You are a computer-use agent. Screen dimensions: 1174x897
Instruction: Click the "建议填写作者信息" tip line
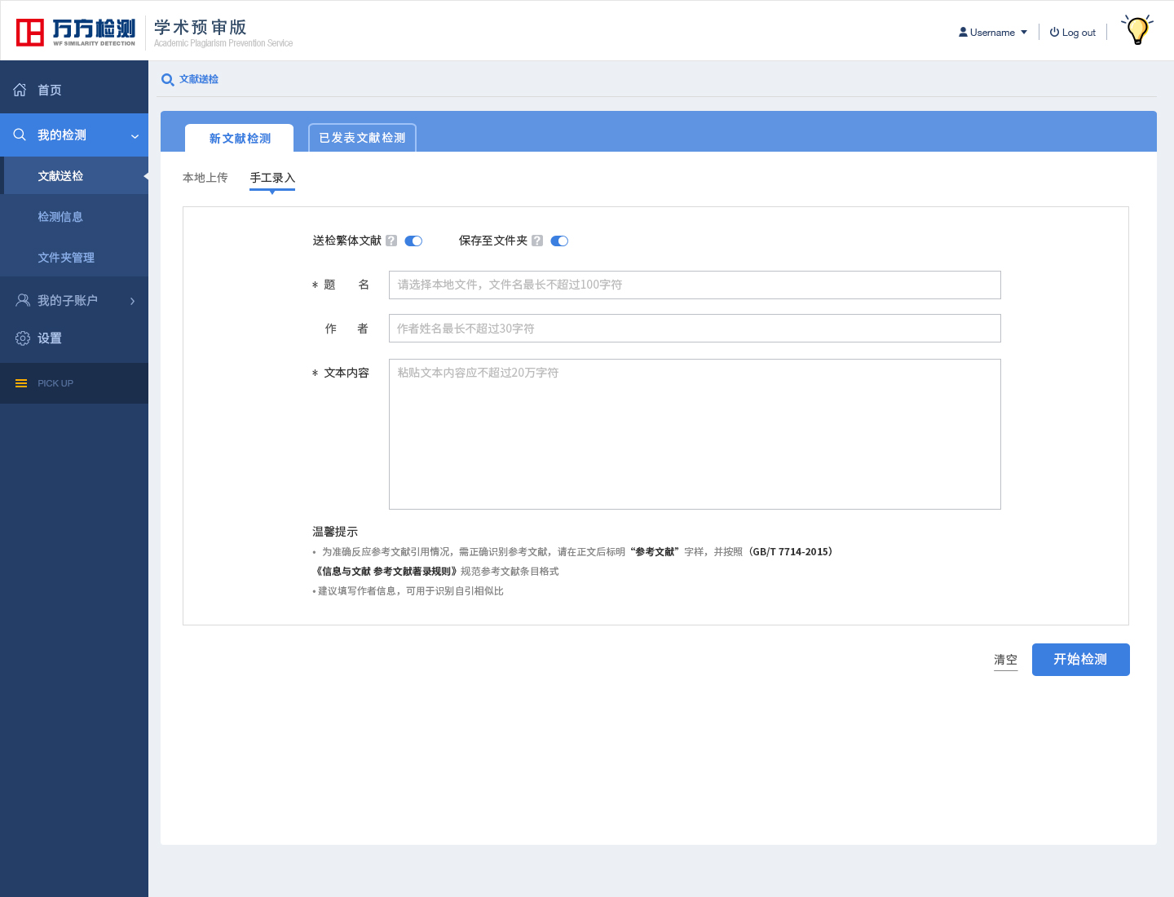410,591
